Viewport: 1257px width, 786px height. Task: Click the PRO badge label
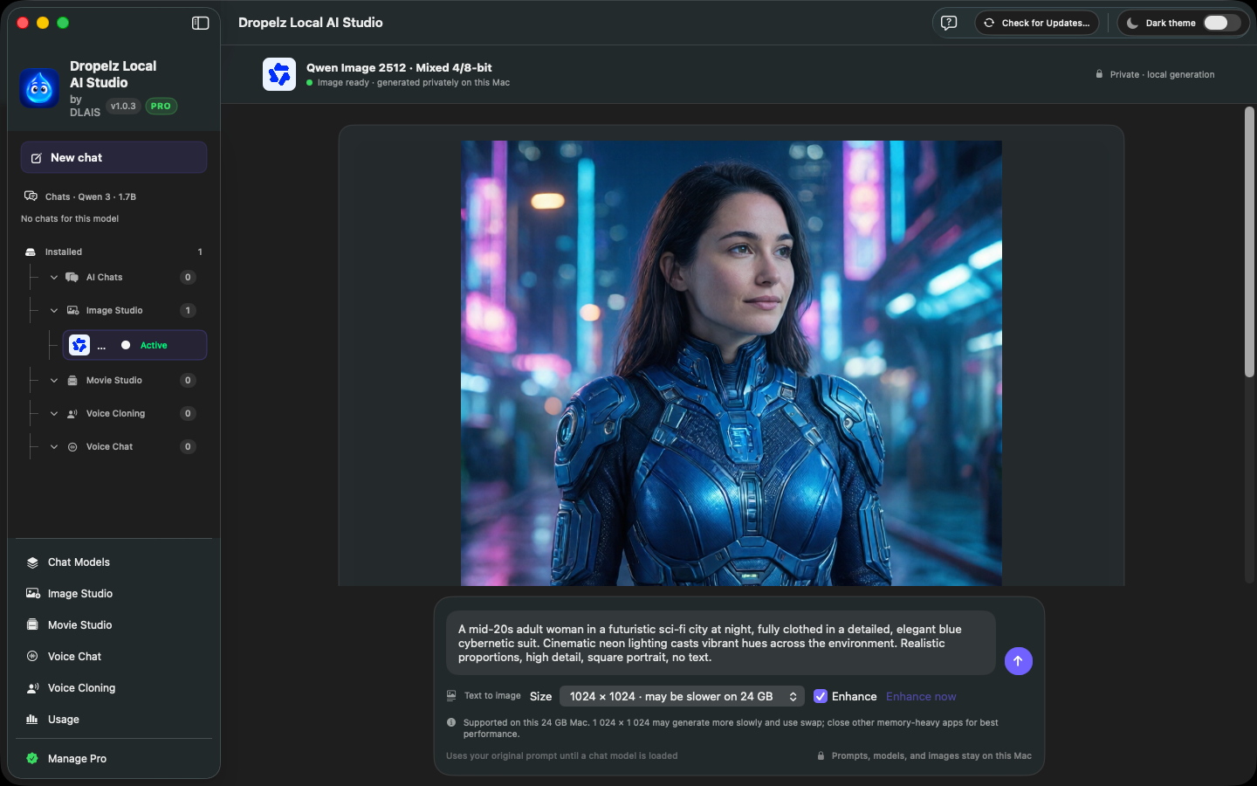click(161, 106)
